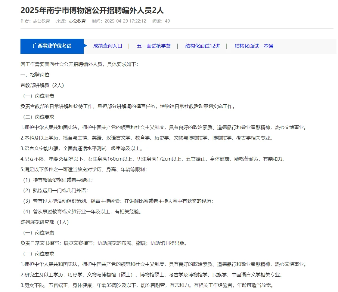Open the 成绩查询入口 link

point(108,46)
